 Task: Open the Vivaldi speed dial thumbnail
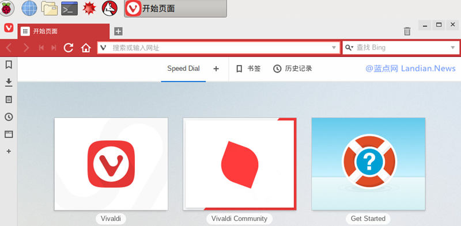pyautogui.click(x=111, y=164)
